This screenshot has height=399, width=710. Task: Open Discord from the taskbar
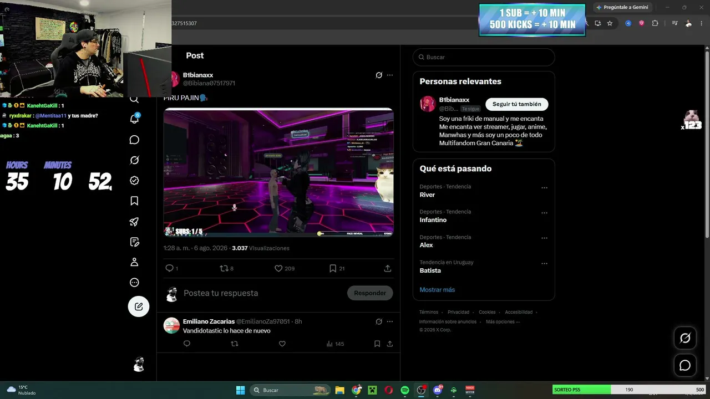[x=438, y=390]
